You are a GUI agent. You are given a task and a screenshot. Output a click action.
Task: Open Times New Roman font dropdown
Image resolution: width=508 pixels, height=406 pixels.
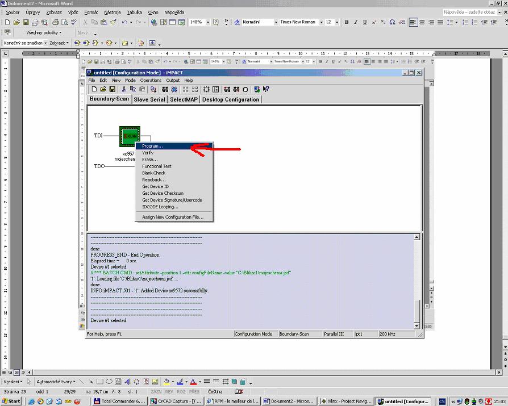[x=322, y=22]
